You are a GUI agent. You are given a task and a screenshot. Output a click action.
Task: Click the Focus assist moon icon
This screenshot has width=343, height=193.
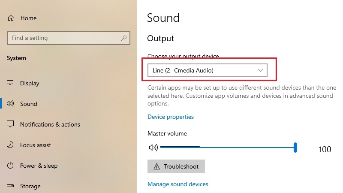(10, 145)
